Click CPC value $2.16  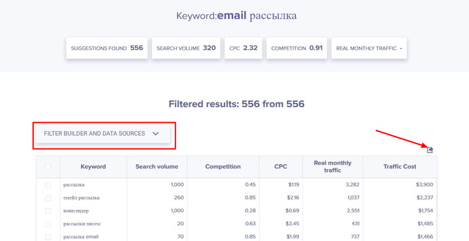tap(293, 198)
